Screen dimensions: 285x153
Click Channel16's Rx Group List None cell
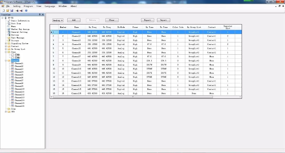coord(194,93)
